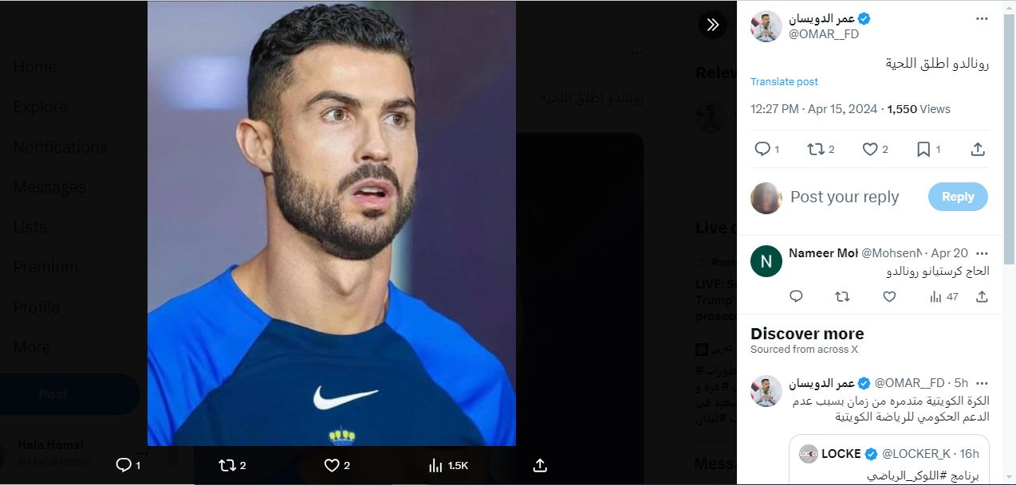The image size is (1016, 485).
Task: Reply icon under Nameer's comment
Action: coord(796,297)
